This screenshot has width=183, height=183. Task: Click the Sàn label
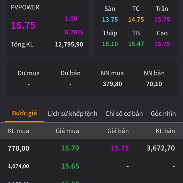pos(110,9)
